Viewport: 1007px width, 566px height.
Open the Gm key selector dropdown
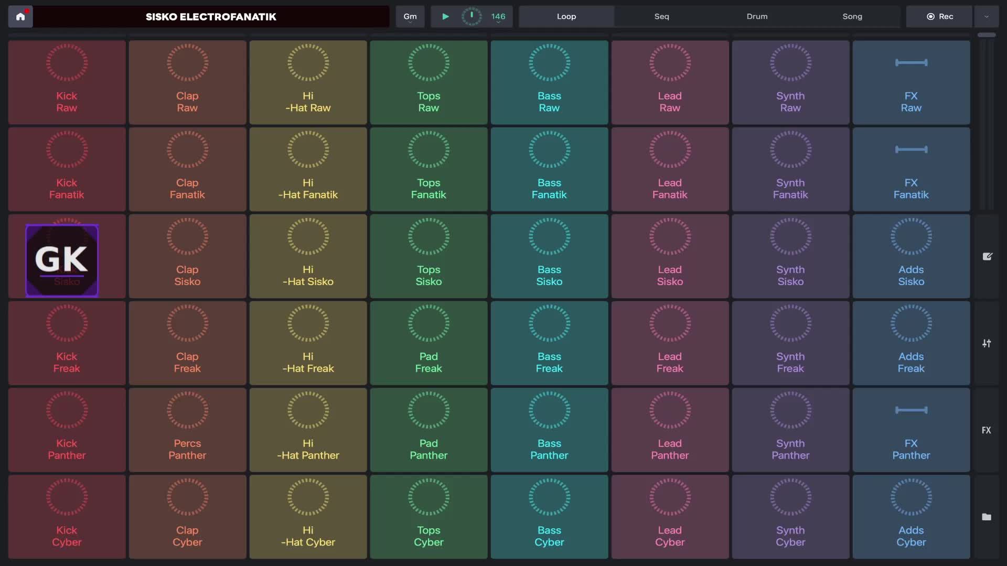tap(410, 17)
